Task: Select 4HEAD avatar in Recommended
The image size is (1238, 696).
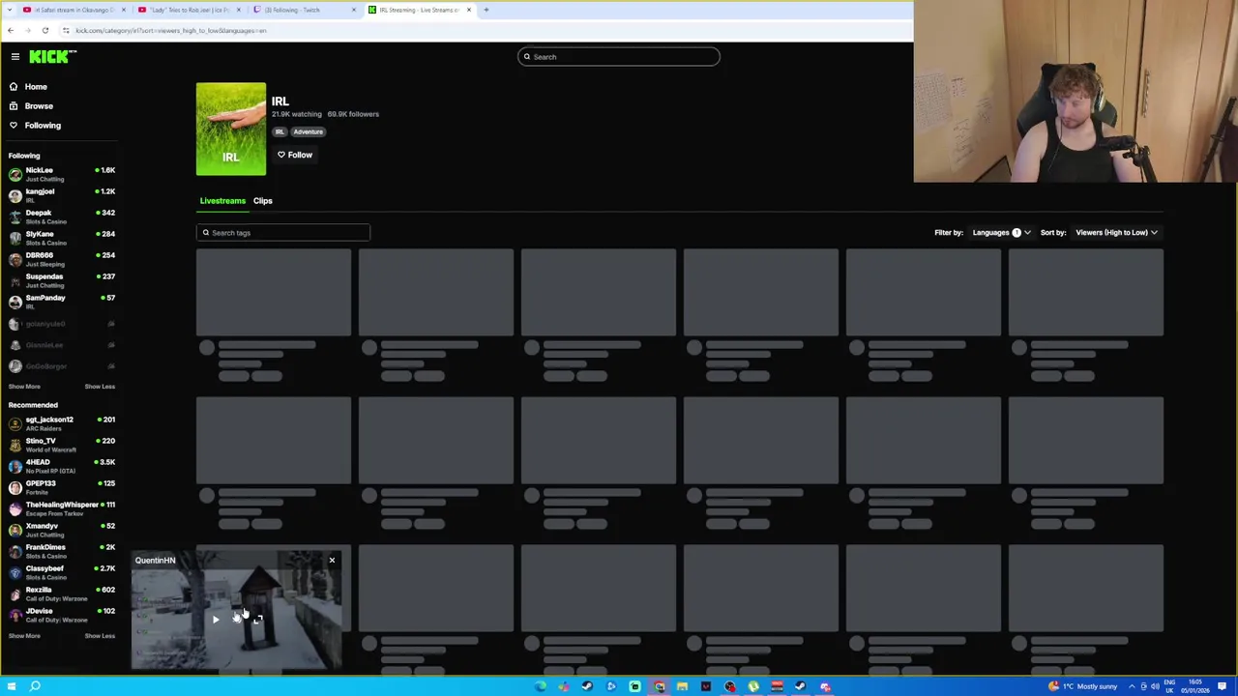Action: (15, 466)
